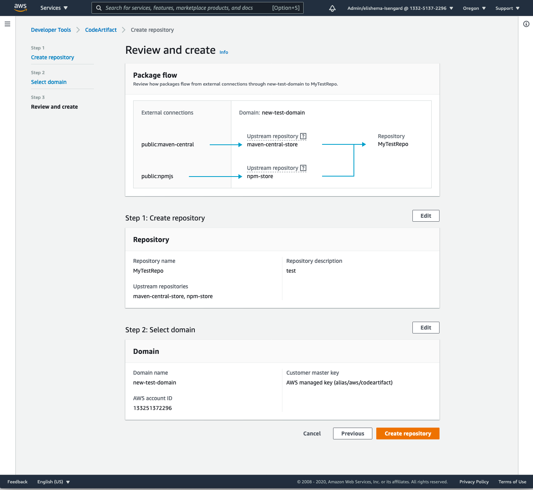Click MyTestRepo value under Repository name
The image size is (533, 490).
click(148, 271)
